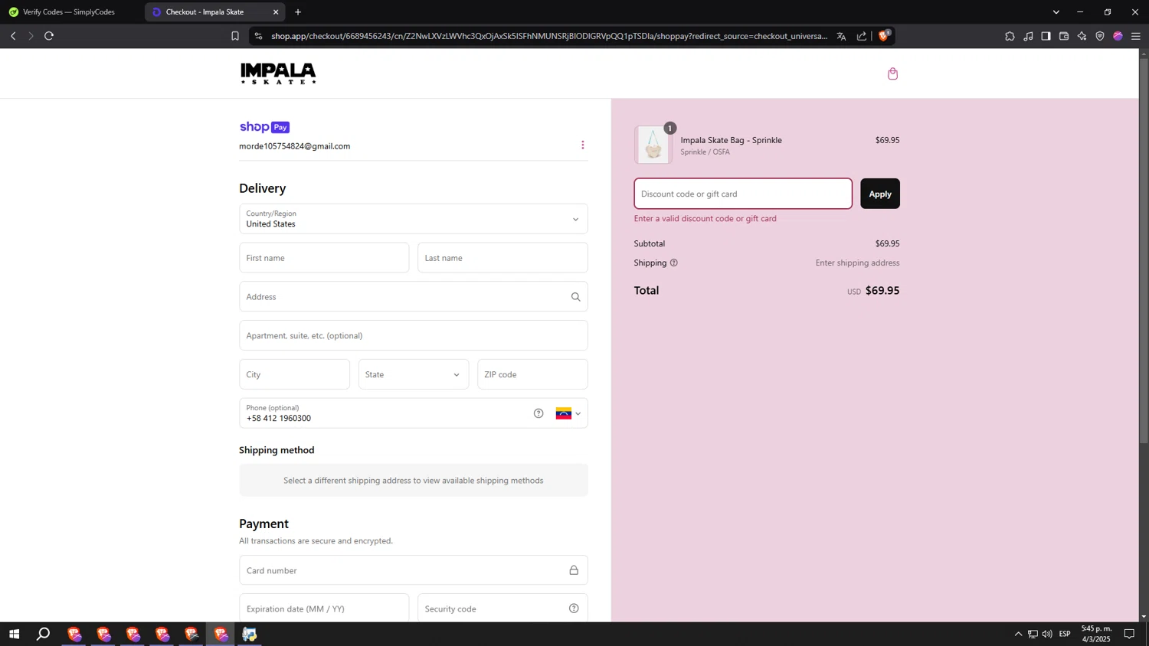Open the ESP language indicator in tray

(1065, 634)
